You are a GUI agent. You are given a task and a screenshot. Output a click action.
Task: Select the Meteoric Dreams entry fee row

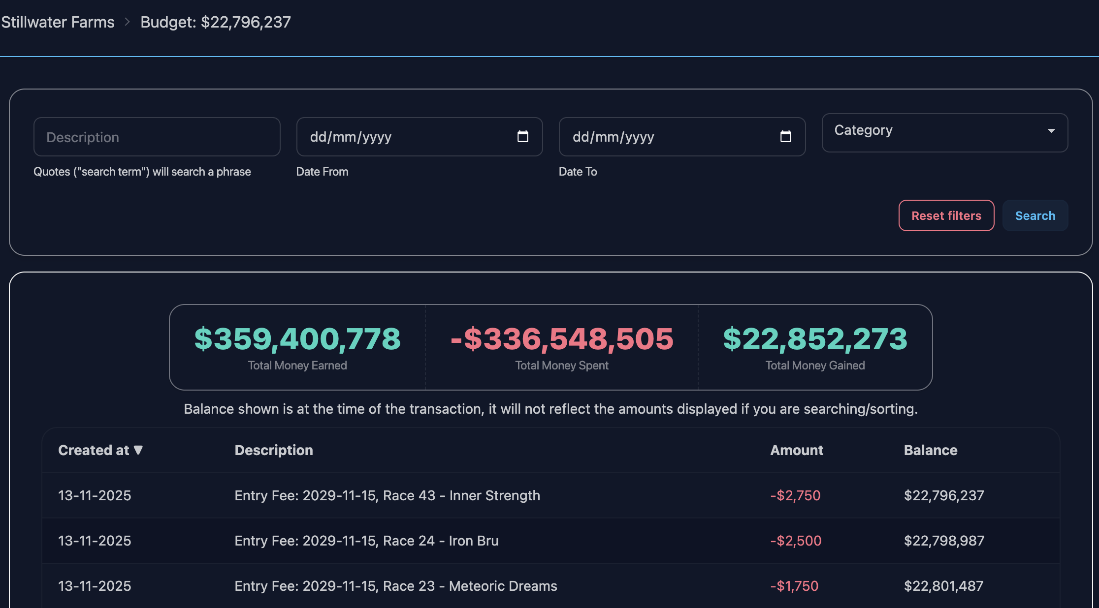395,586
